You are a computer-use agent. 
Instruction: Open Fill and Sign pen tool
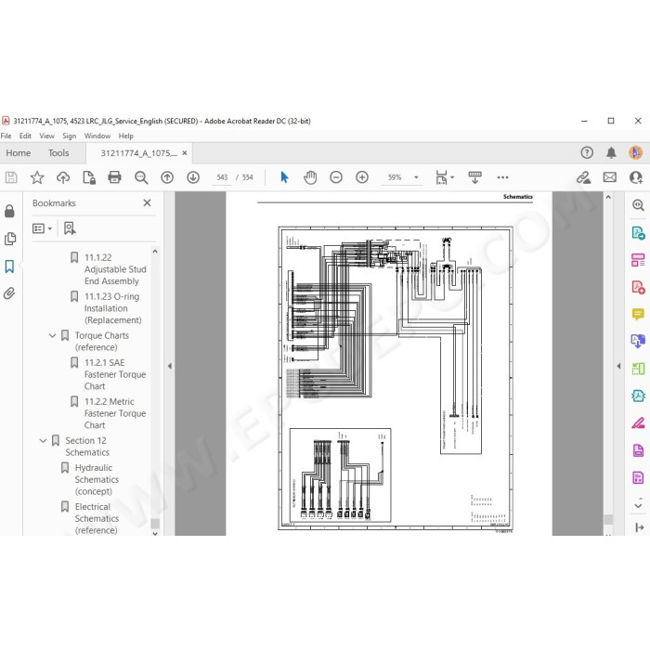(x=638, y=423)
